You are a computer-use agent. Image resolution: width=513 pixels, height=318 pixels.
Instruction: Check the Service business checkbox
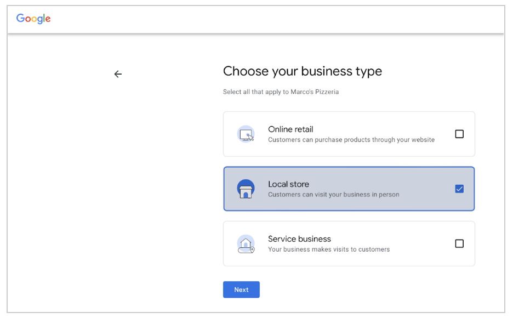459,243
